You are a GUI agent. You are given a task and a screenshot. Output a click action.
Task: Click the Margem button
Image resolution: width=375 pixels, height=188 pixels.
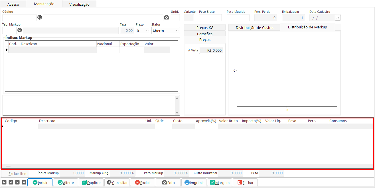point(220,182)
